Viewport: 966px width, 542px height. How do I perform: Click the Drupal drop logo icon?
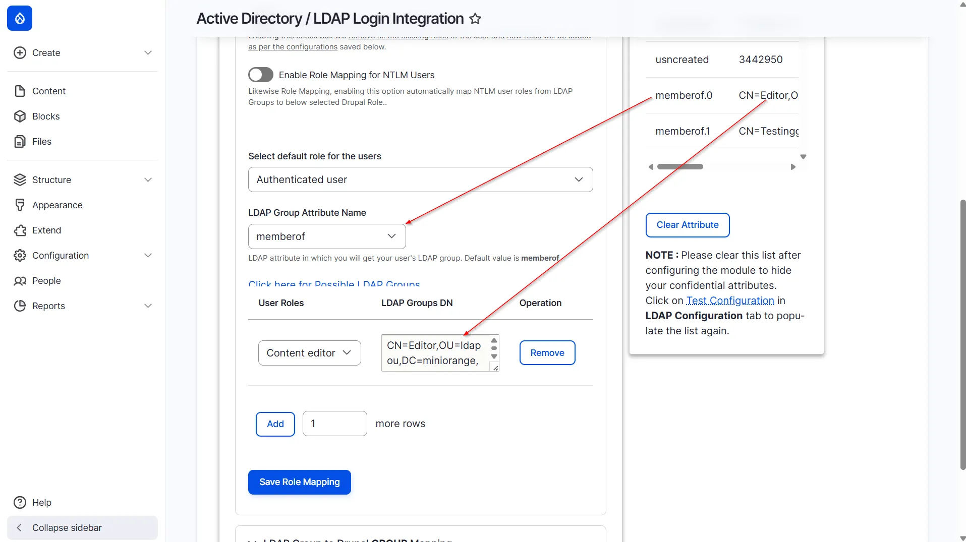coord(20,18)
